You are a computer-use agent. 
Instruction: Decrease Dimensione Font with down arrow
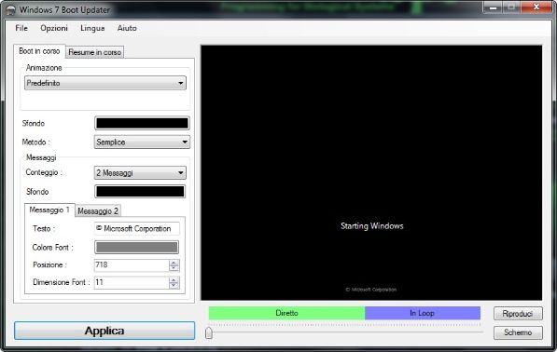pyautogui.click(x=174, y=285)
